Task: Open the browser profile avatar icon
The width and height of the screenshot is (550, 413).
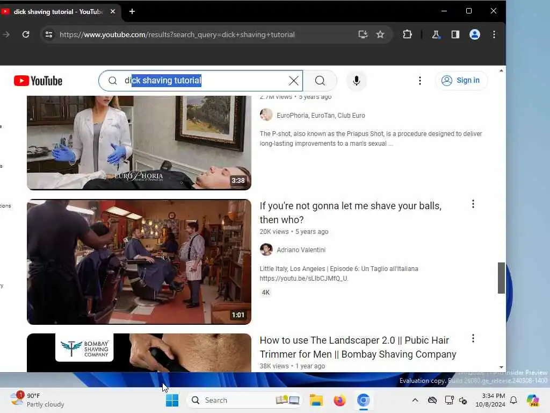Action: (x=475, y=34)
